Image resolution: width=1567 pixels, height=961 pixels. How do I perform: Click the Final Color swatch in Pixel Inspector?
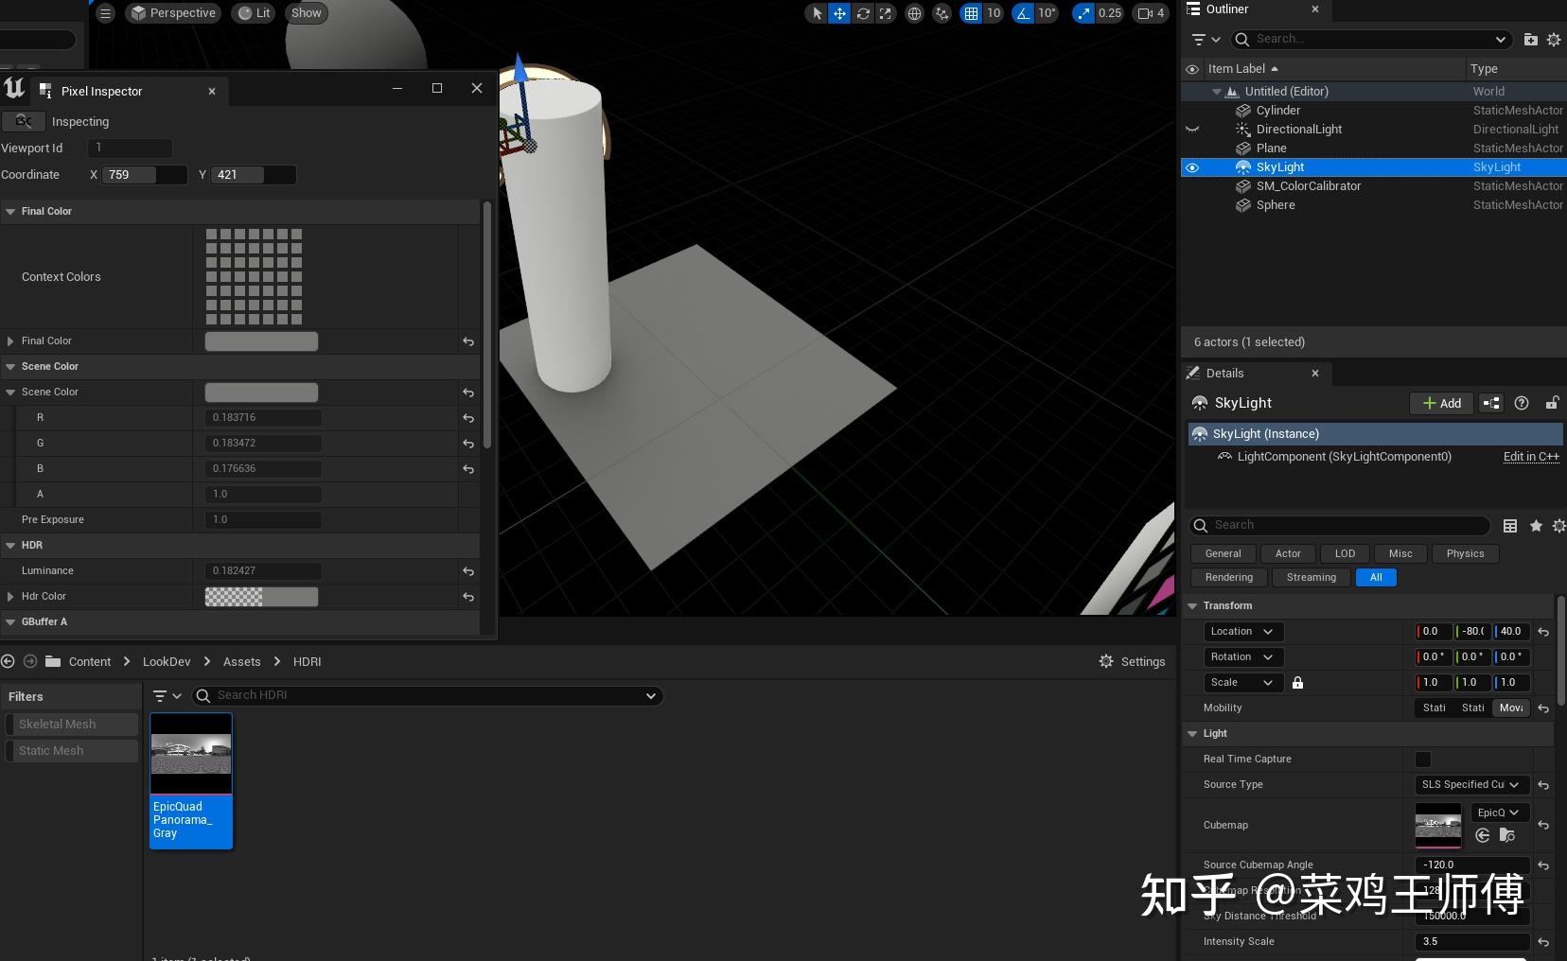pos(261,341)
